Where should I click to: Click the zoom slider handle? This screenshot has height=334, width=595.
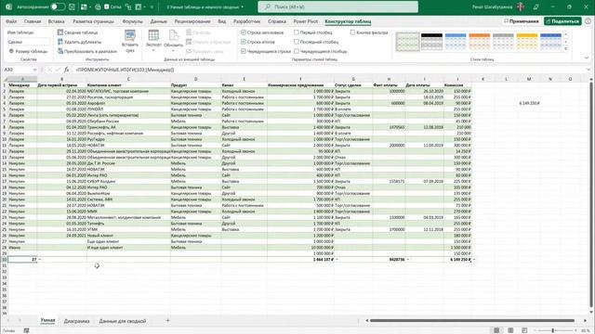click(x=553, y=330)
